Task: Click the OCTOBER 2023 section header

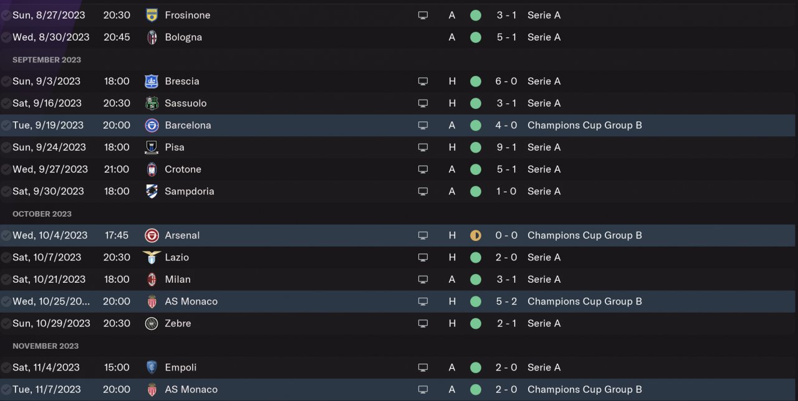Action: [x=42, y=214]
